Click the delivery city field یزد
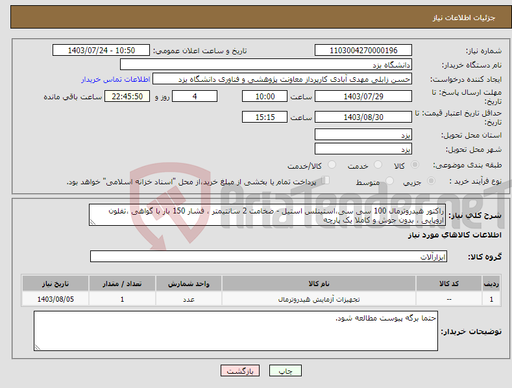The height and width of the screenshot is (388, 512). (363, 149)
